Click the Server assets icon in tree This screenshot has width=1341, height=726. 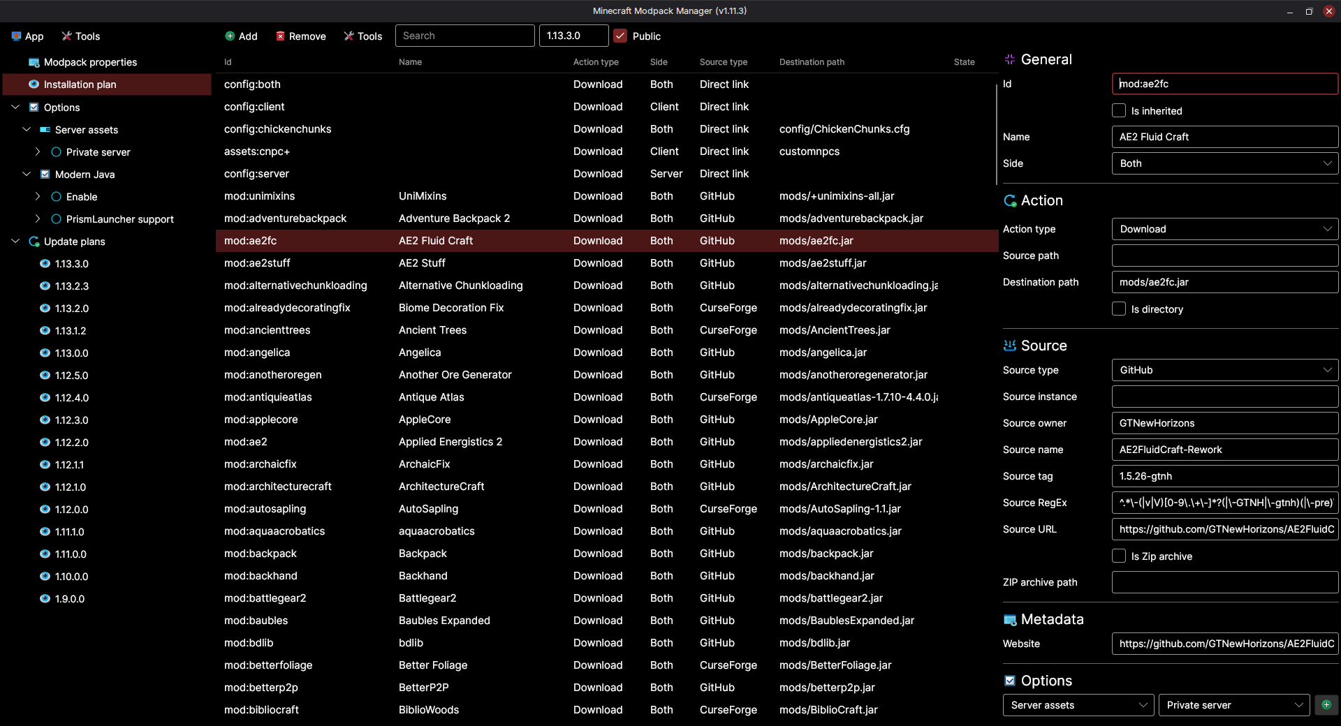[x=45, y=130]
